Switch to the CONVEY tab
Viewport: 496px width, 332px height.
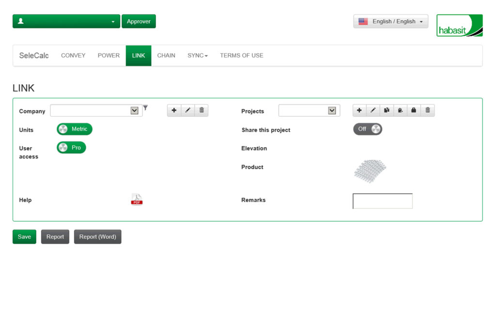click(73, 56)
